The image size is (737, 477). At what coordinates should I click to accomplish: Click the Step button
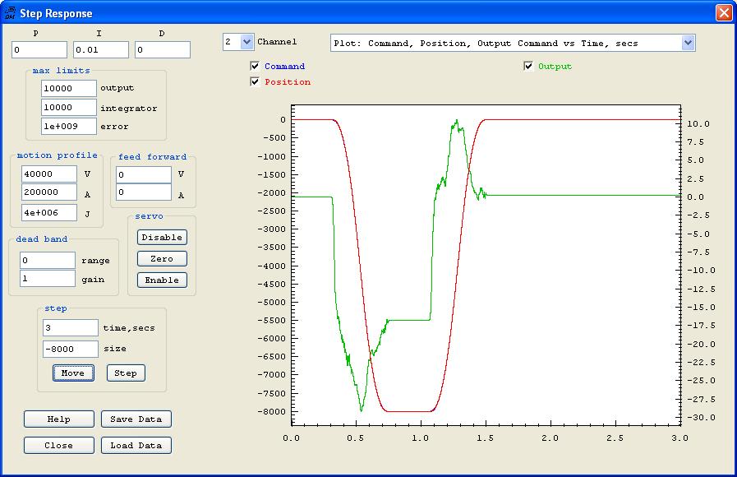click(x=126, y=373)
